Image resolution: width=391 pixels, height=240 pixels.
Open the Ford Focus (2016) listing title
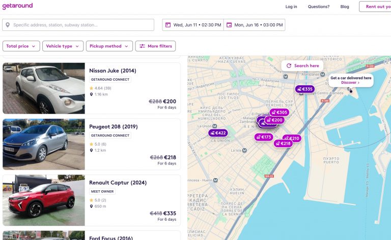(x=111, y=238)
